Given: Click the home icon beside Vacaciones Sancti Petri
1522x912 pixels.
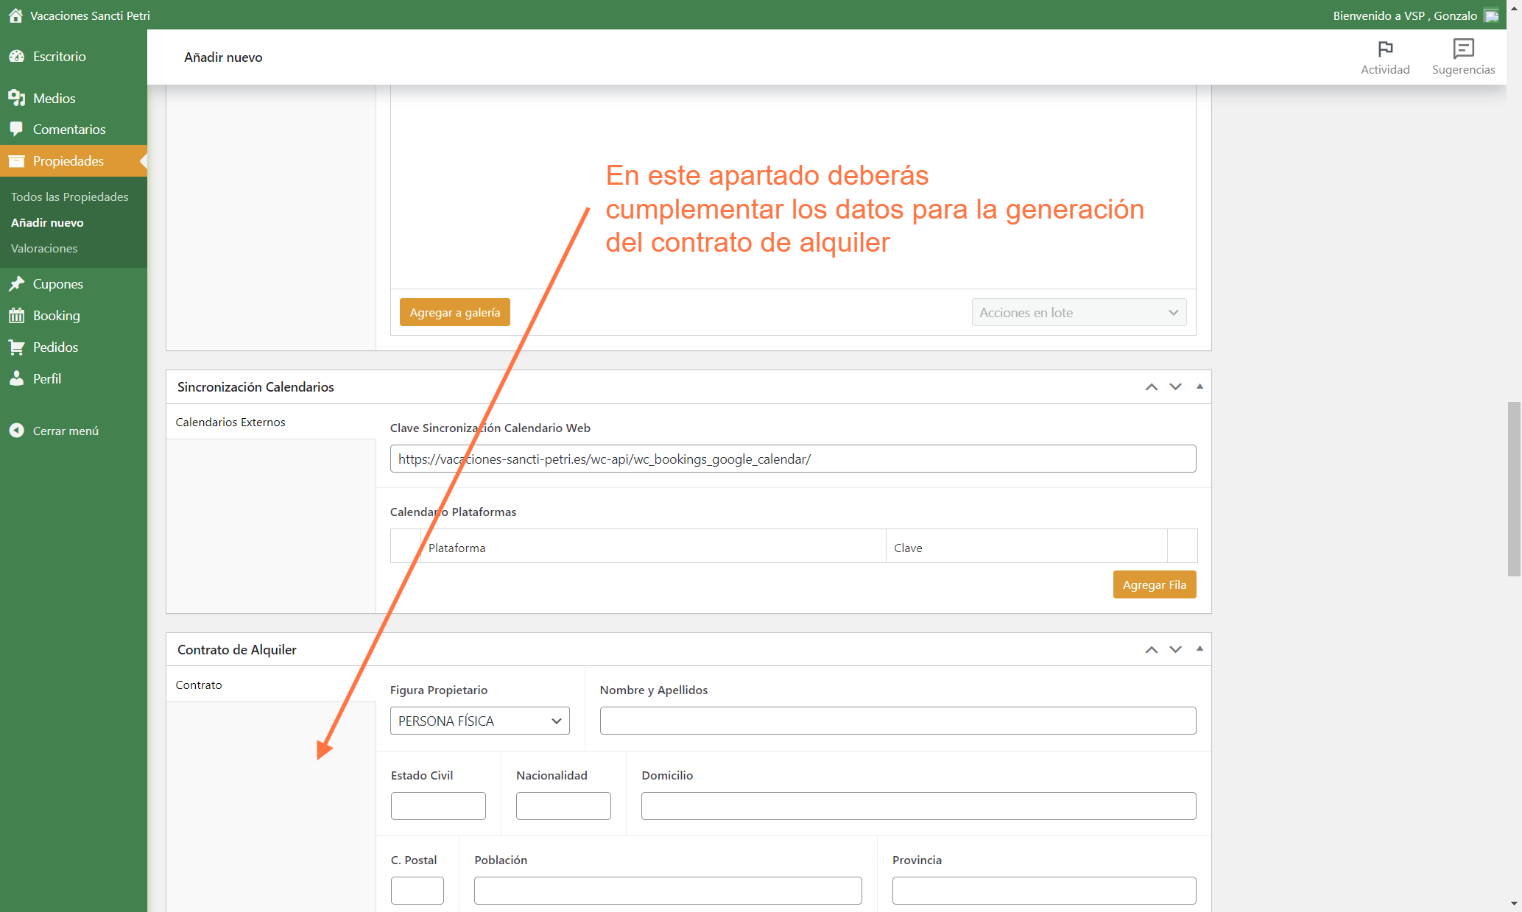Looking at the screenshot, I should (x=15, y=15).
